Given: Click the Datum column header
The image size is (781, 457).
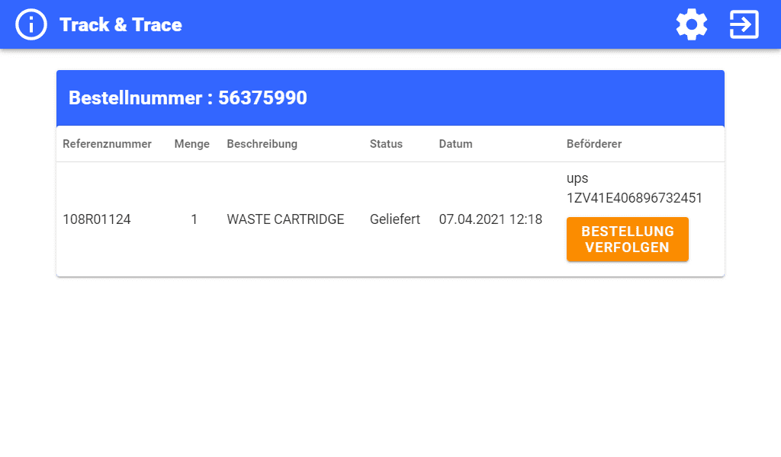Looking at the screenshot, I should click(455, 144).
